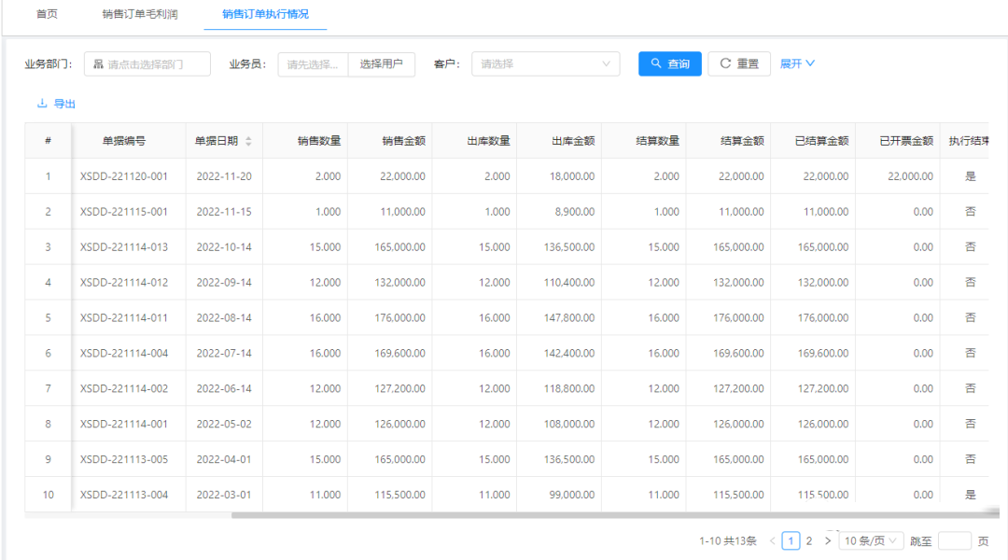The image size is (1008, 560).
Task: Click the 业务员 input field
Action: coord(313,64)
